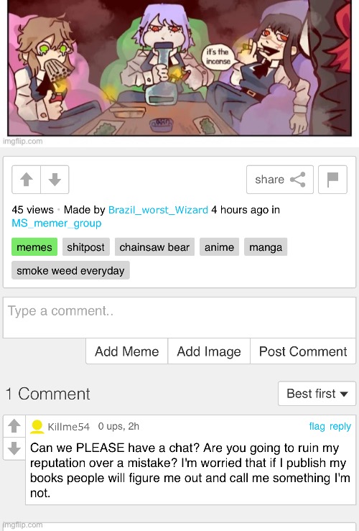
Task: Open the anime tag
Action: tap(219, 247)
